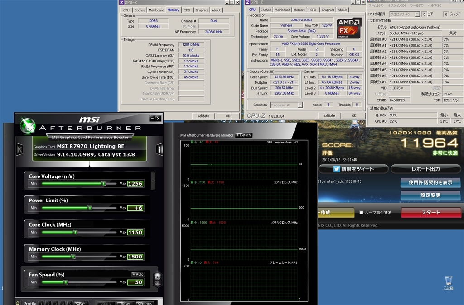Screen dimensions: 464x305
Task: Click the NB Frequency value 2408.0 MHz
Action: (214, 32)
